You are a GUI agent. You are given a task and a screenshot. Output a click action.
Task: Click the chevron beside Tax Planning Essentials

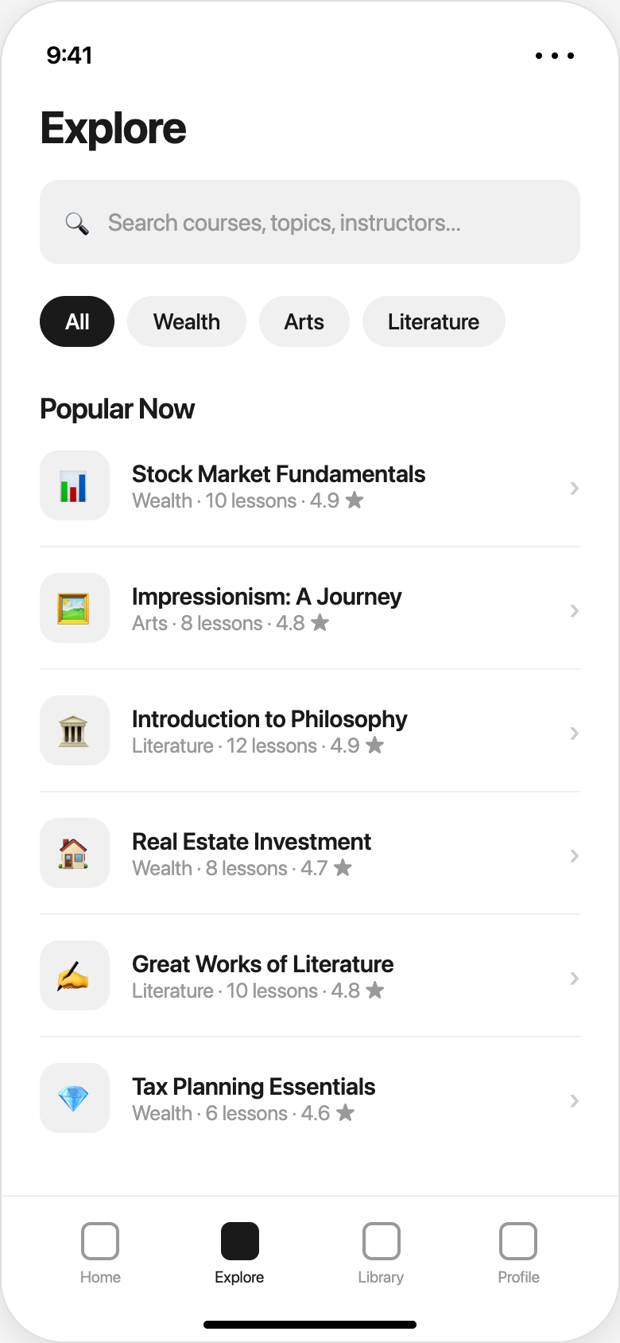pos(574,1100)
